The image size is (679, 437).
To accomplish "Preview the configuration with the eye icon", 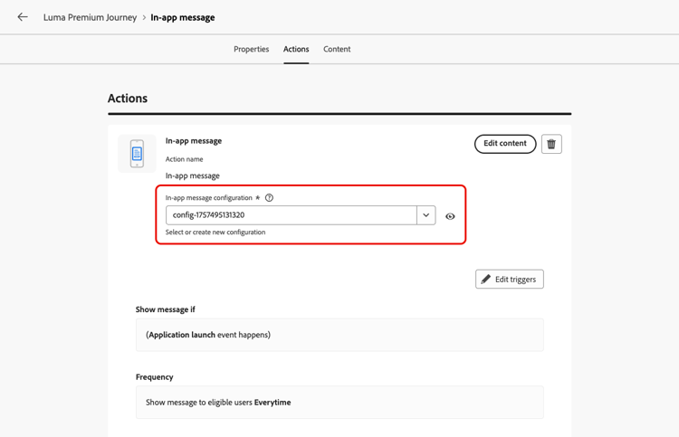I will [x=450, y=216].
